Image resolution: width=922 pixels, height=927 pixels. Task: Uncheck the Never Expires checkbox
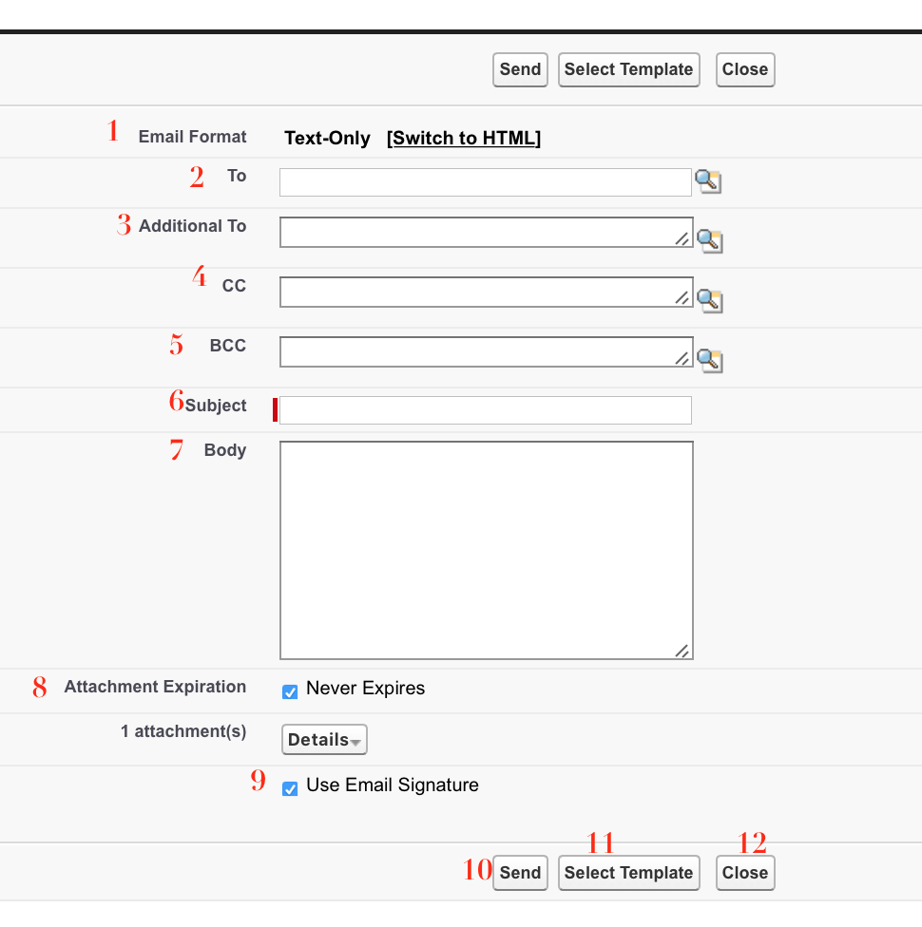(x=290, y=691)
